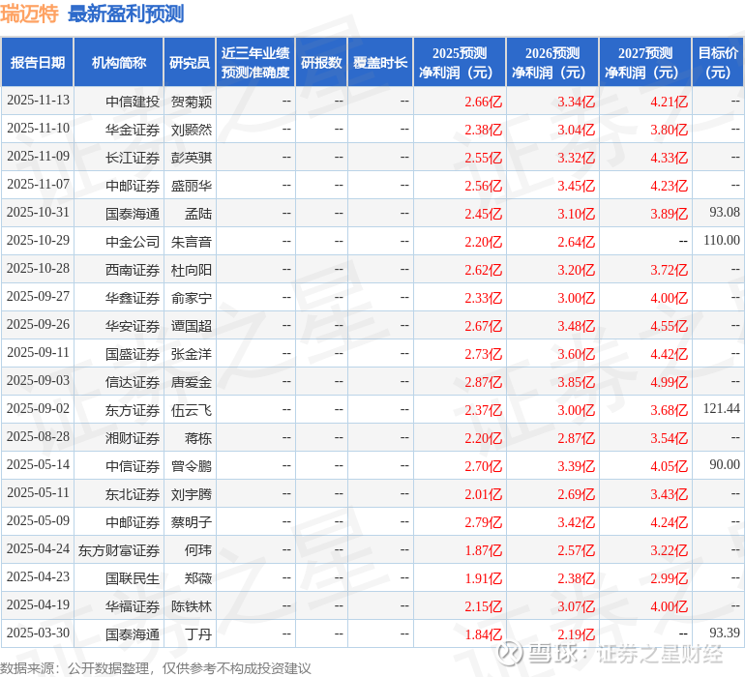Click 2.66亿 in 中信建投 row
The image size is (745, 677).
point(483,102)
